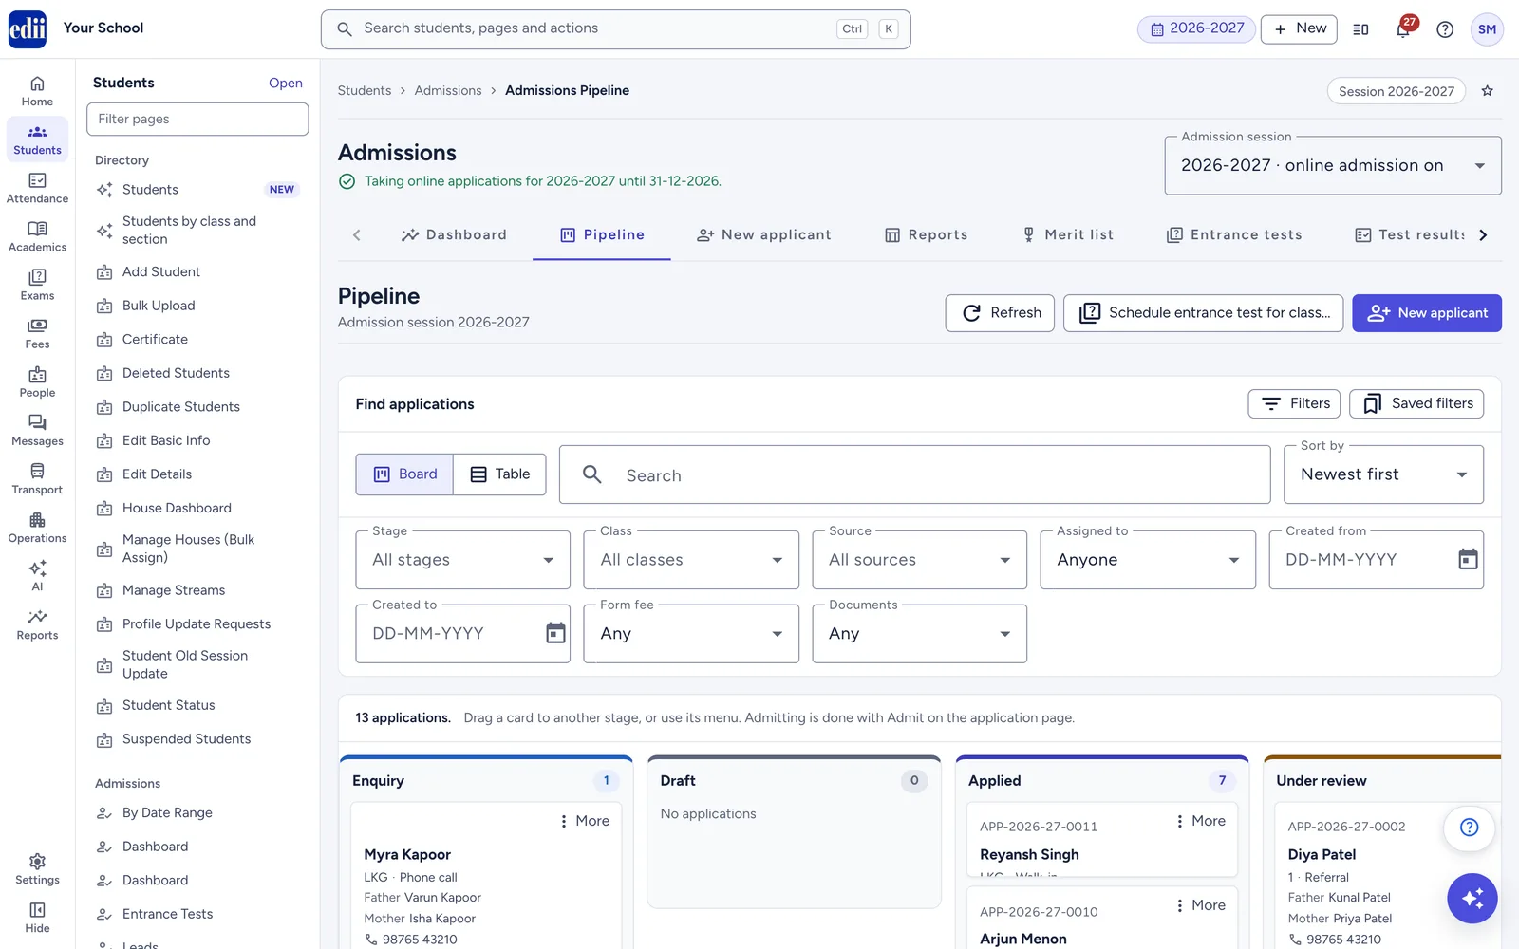Open the Fees sidebar icon
This screenshot has width=1519, height=949.
[37, 333]
